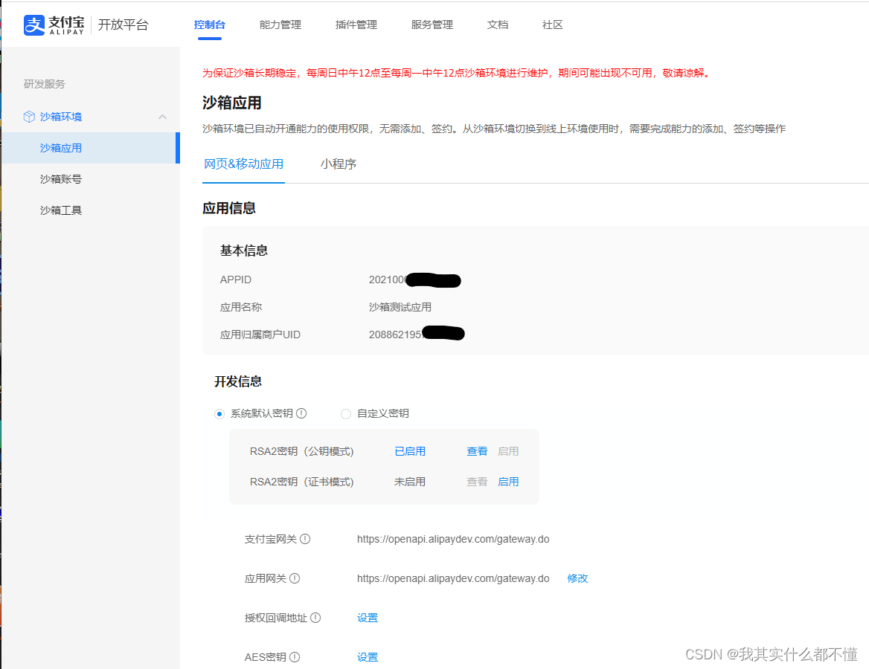The height and width of the screenshot is (669, 869).
Task: Select the 自定义密钥 radio button
Action: (x=346, y=414)
